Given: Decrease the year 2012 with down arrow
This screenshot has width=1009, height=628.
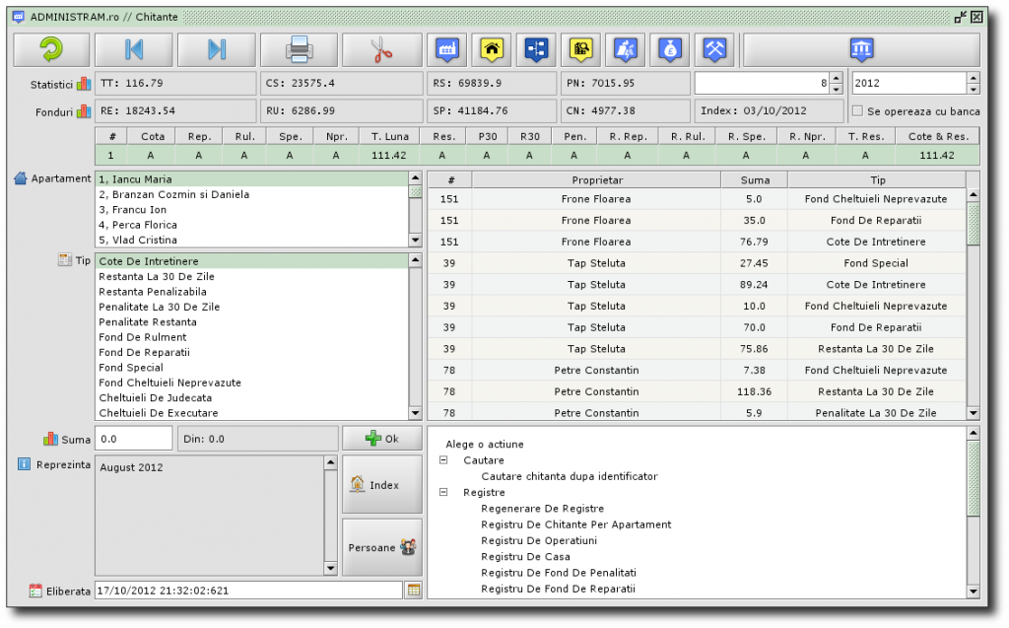Looking at the screenshot, I should pos(973,89).
